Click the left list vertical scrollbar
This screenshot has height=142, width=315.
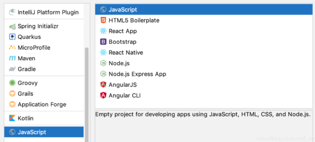click(x=87, y=94)
